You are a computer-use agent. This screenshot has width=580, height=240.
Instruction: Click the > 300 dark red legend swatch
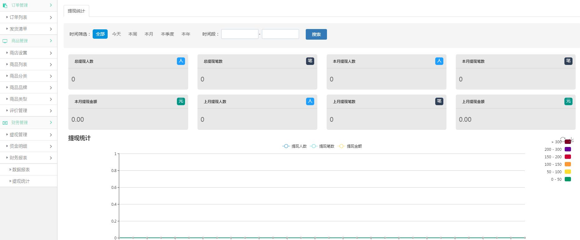coord(568,142)
